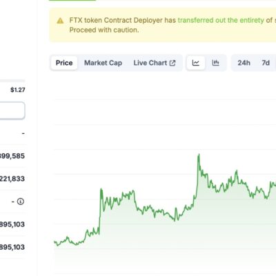The height and width of the screenshot is (276, 276).
Task: Click the yellow warning triangle icon
Action: pyautogui.click(x=60, y=21)
